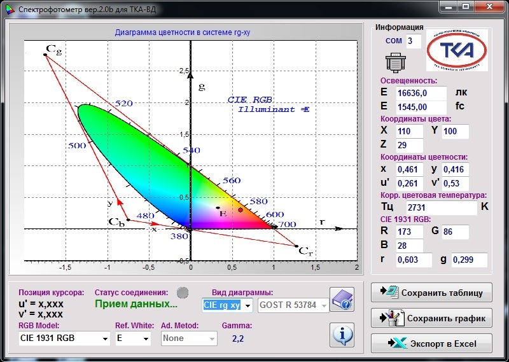This screenshot has height=362, width=509.
Task: Click the TKA company logo
Action: [x=456, y=52]
